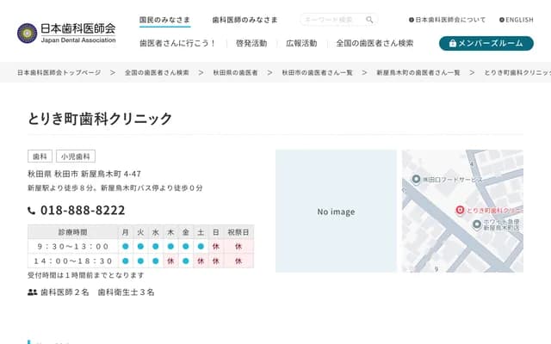
Task: Open the 日本歯科医師会について link
Action: click(448, 20)
